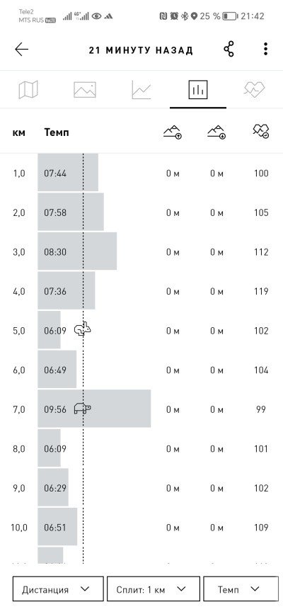Viewport: 283px width, 614px height.
Task: Tap the elevation loss column icon
Action: pos(217,132)
